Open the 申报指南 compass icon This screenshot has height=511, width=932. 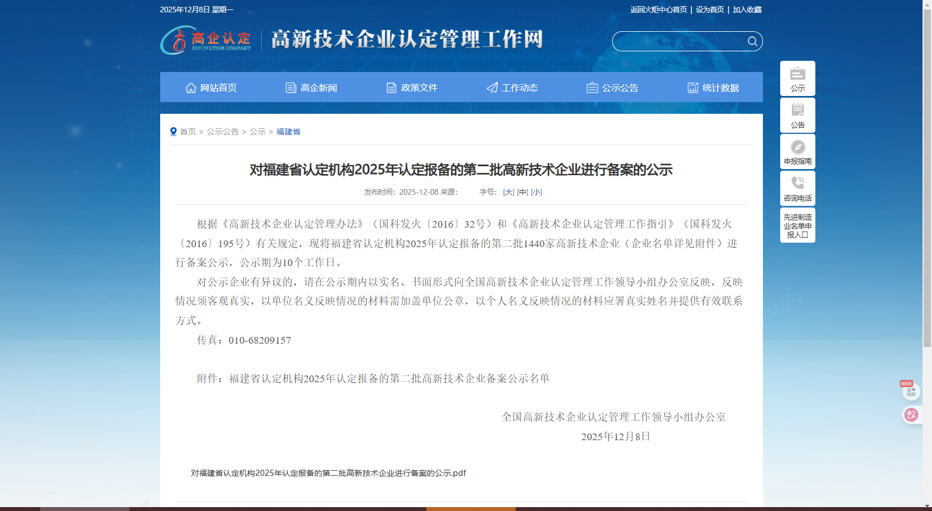pyautogui.click(x=798, y=147)
